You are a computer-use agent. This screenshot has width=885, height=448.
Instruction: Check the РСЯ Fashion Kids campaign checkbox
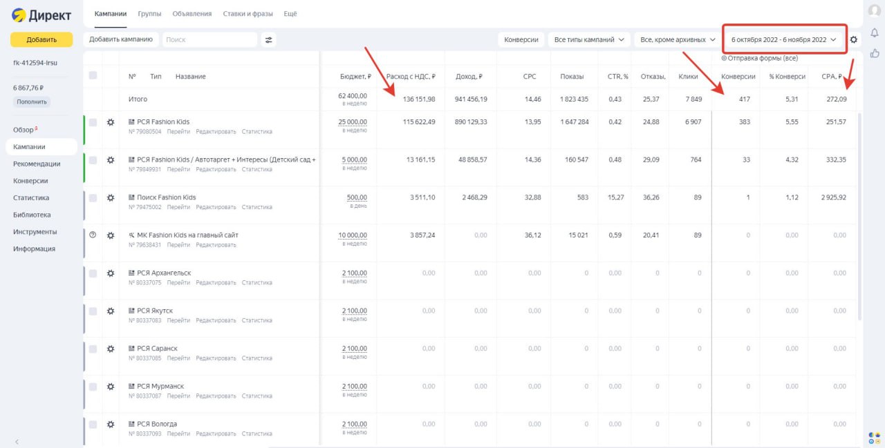tap(93, 122)
